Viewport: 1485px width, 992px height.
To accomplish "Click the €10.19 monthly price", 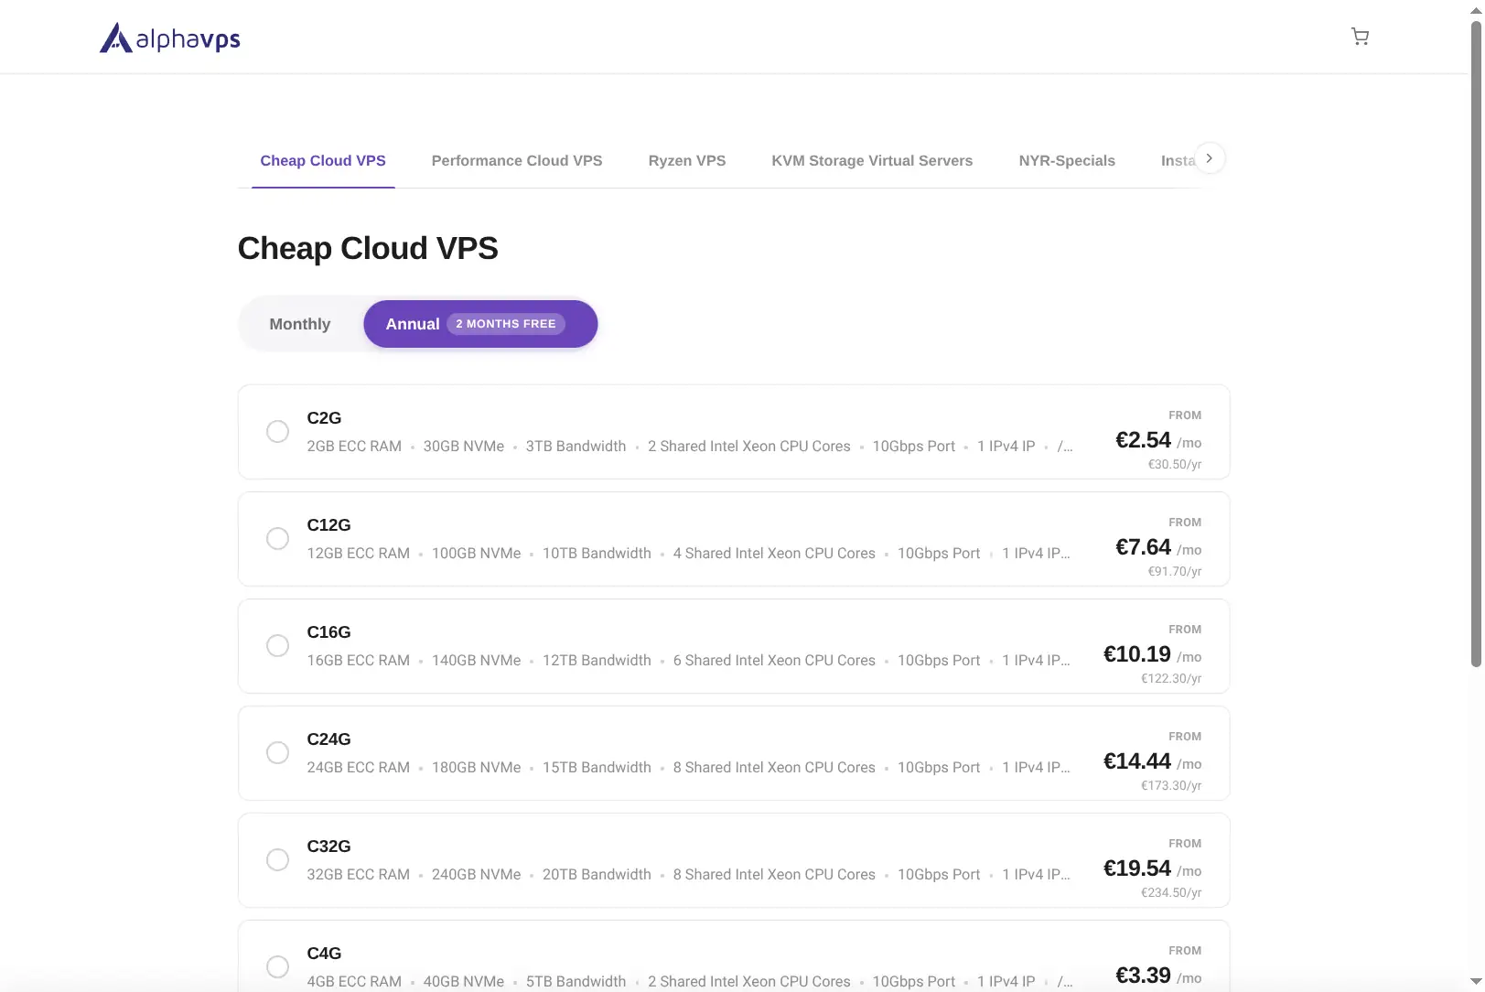I will tap(1136, 654).
